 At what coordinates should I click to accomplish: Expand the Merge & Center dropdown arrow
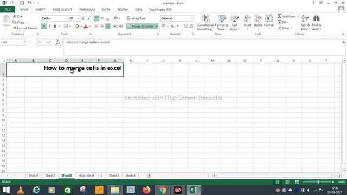157,26
